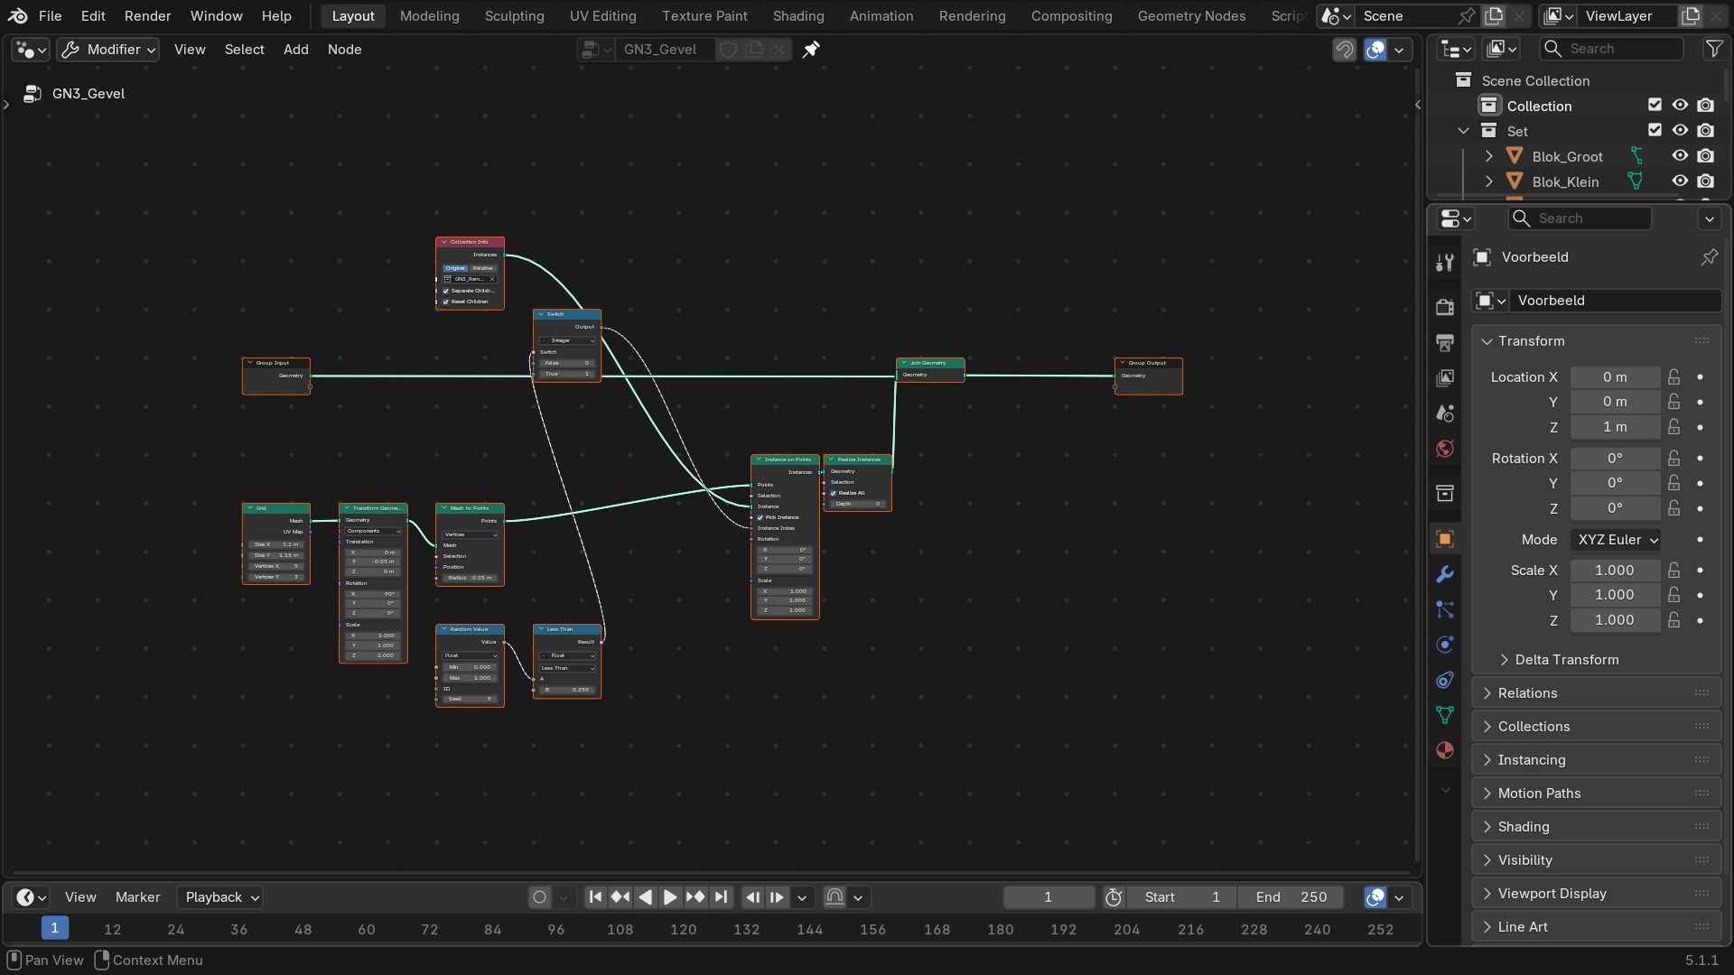Open the timeline Marker menu
Screen dimensions: 1734x975
137,897
